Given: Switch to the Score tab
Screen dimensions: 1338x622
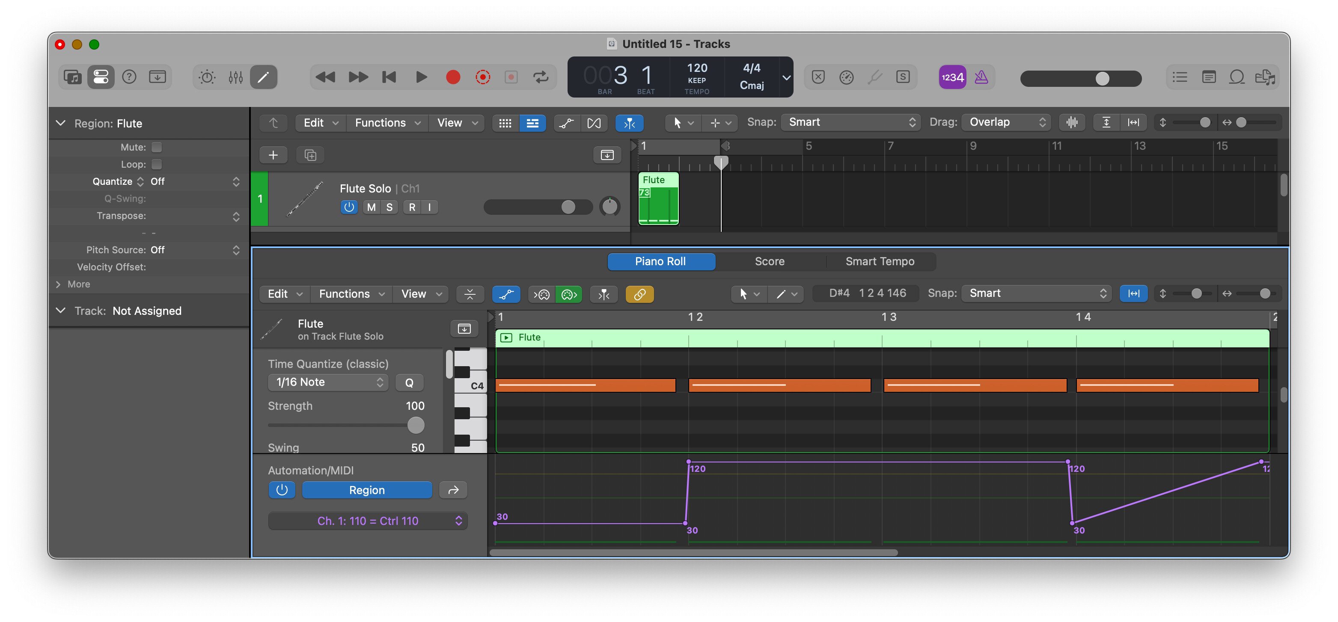Looking at the screenshot, I should click(769, 261).
